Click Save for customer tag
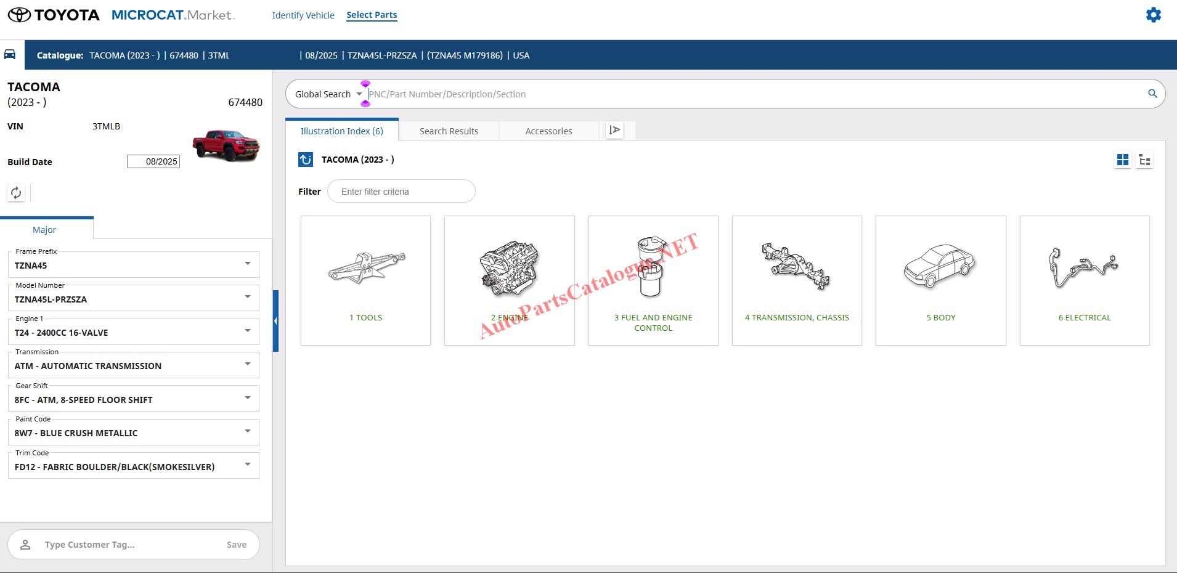The image size is (1177, 573). [236, 545]
